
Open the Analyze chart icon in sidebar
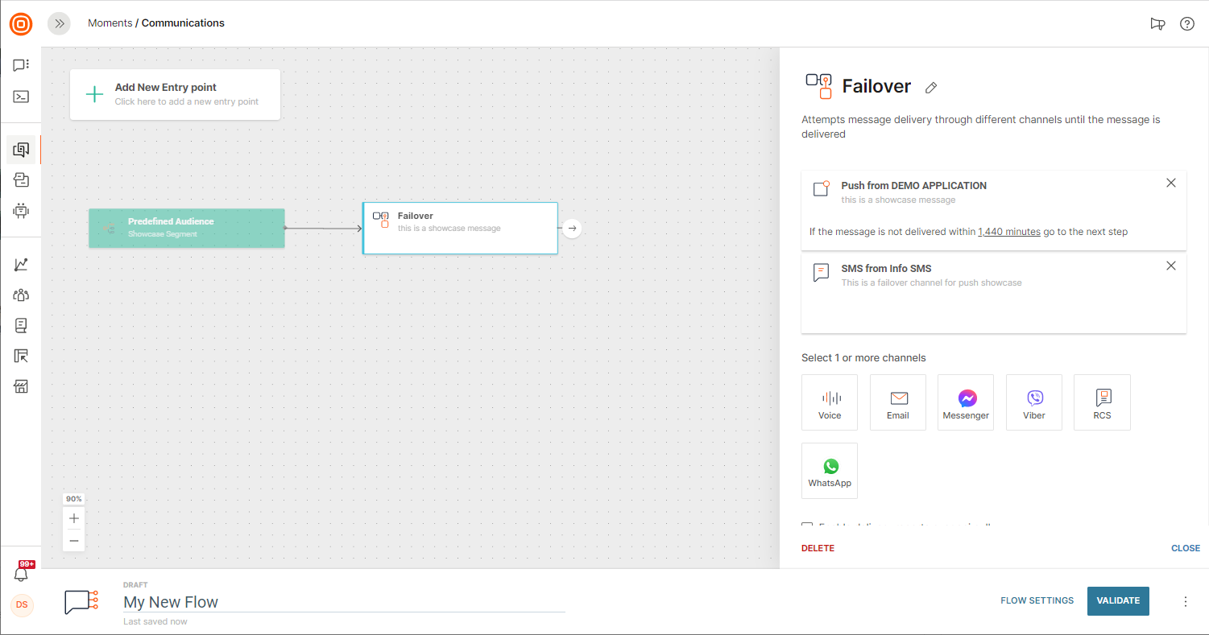click(x=21, y=265)
